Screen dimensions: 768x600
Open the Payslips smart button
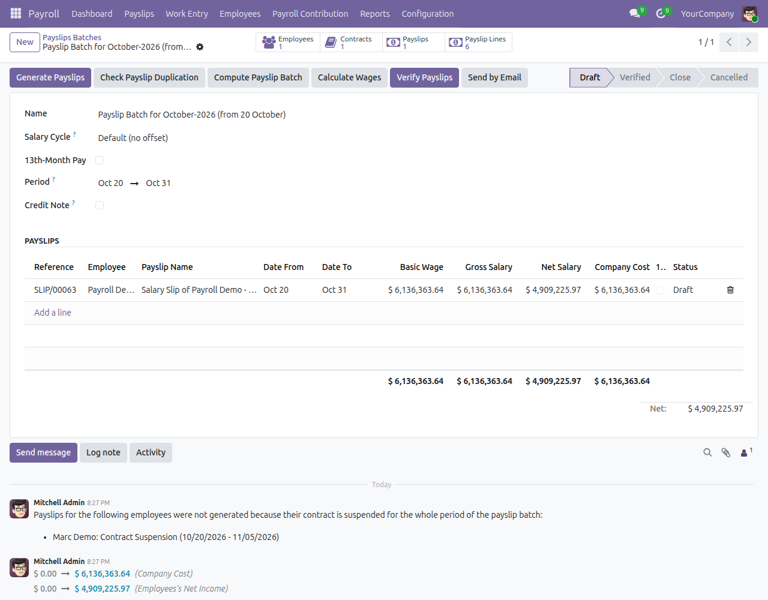pos(413,43)
